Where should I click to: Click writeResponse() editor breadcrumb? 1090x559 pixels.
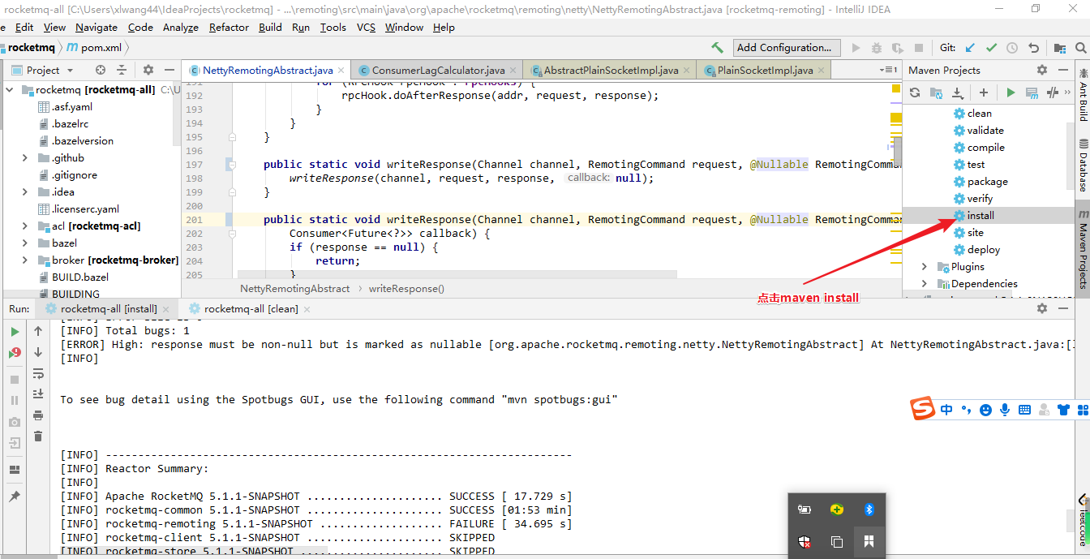tap(406, 288)
